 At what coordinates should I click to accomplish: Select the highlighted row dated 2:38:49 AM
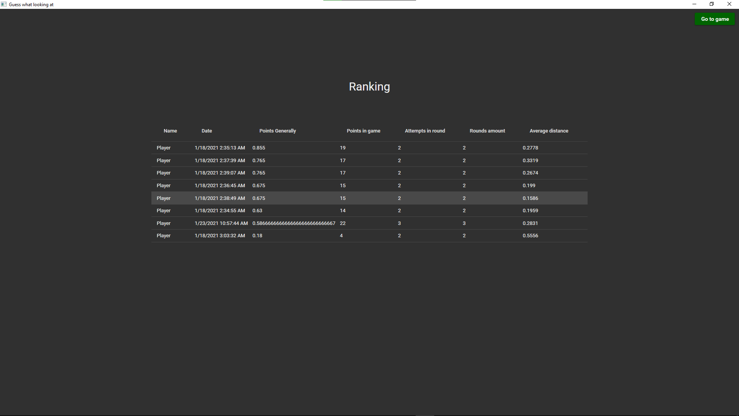220,198
